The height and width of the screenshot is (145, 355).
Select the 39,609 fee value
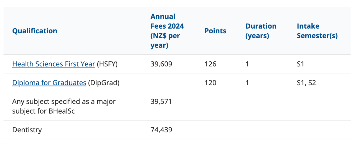tap(161, 64)
